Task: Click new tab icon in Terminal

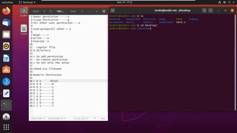Action: 113,10
